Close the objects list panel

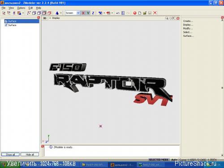[39, 17]
